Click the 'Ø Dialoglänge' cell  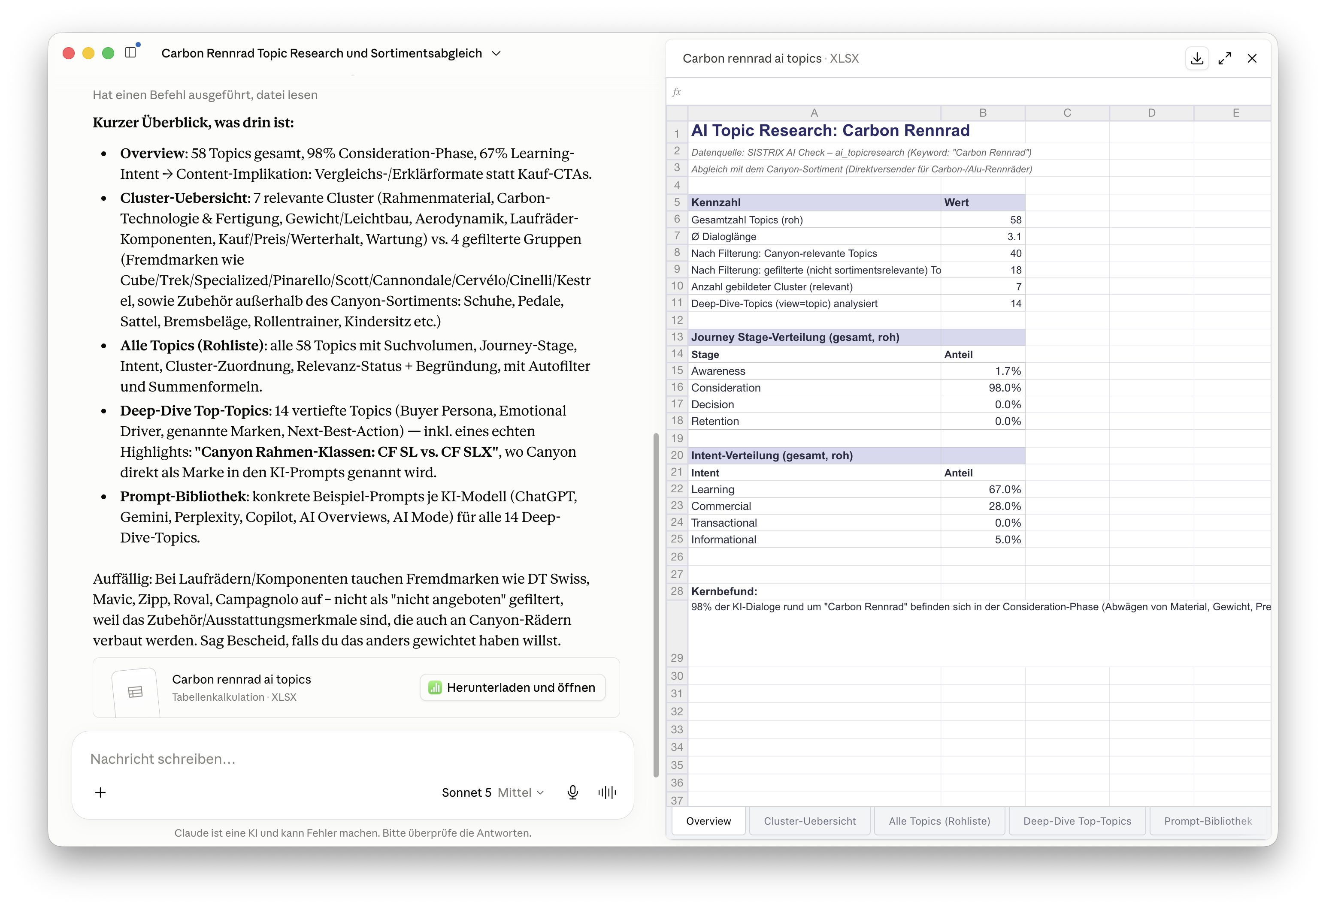pyautogui.click(x=814, y=236)
